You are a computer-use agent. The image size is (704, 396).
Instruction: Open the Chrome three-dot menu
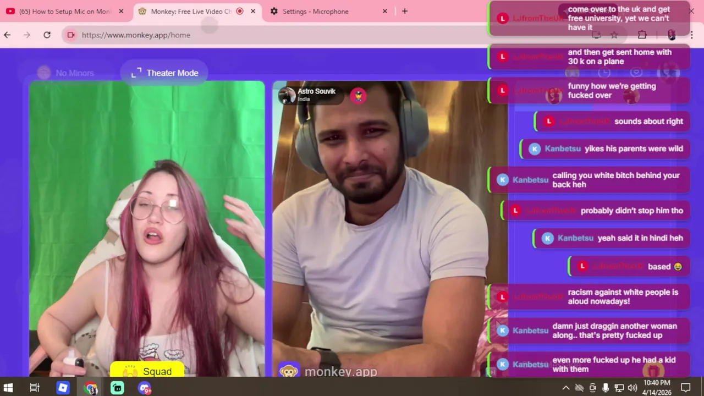pyautogui.click(x=691, y=35)
